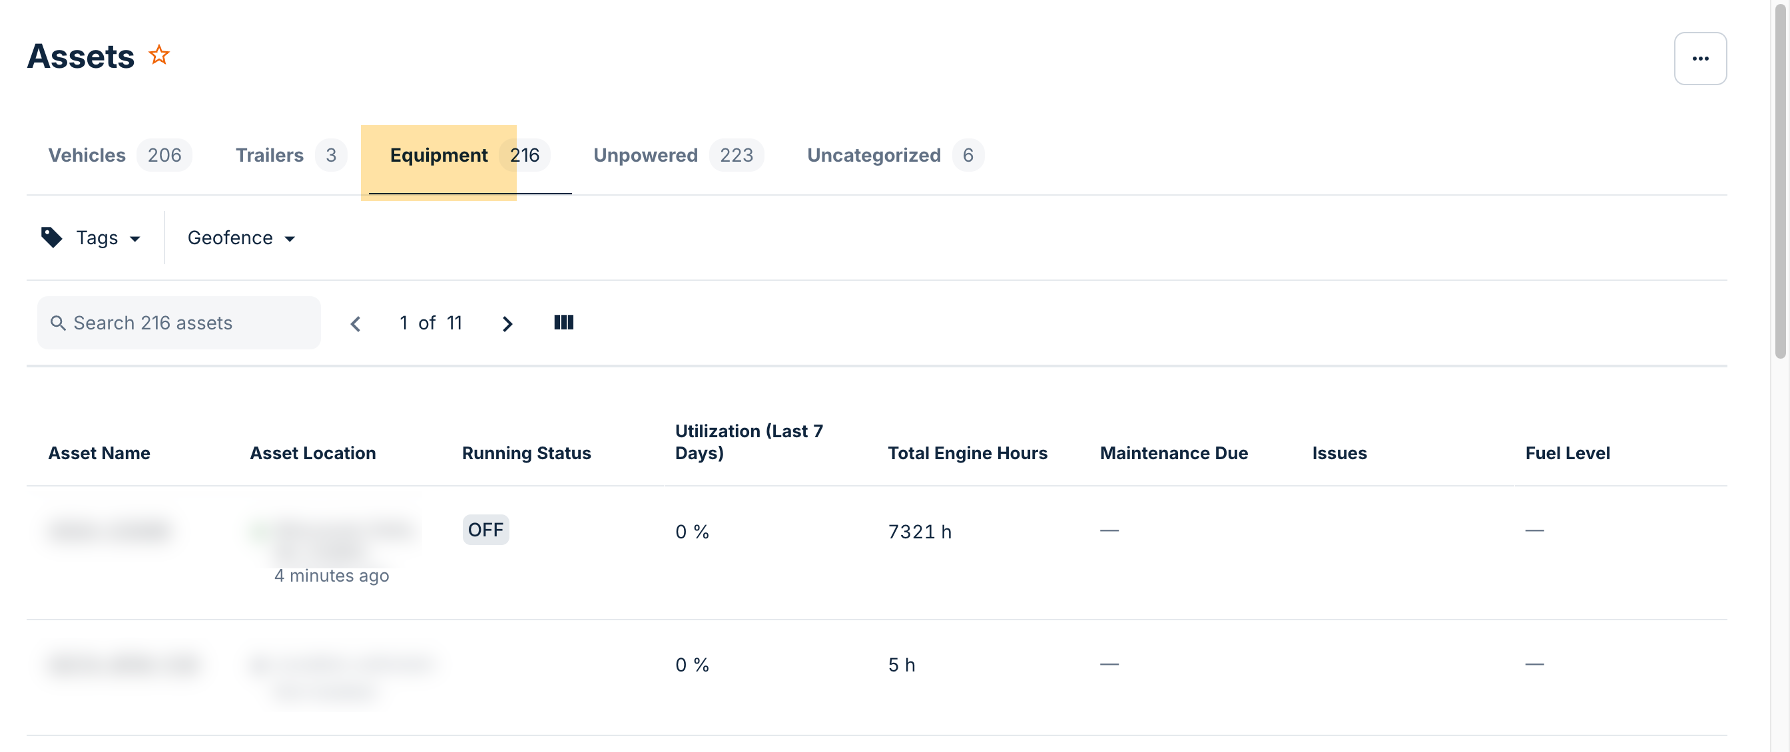Click the search magnifier icon
This screenshot has height=752, width=1790.
[x=59, y=323]
